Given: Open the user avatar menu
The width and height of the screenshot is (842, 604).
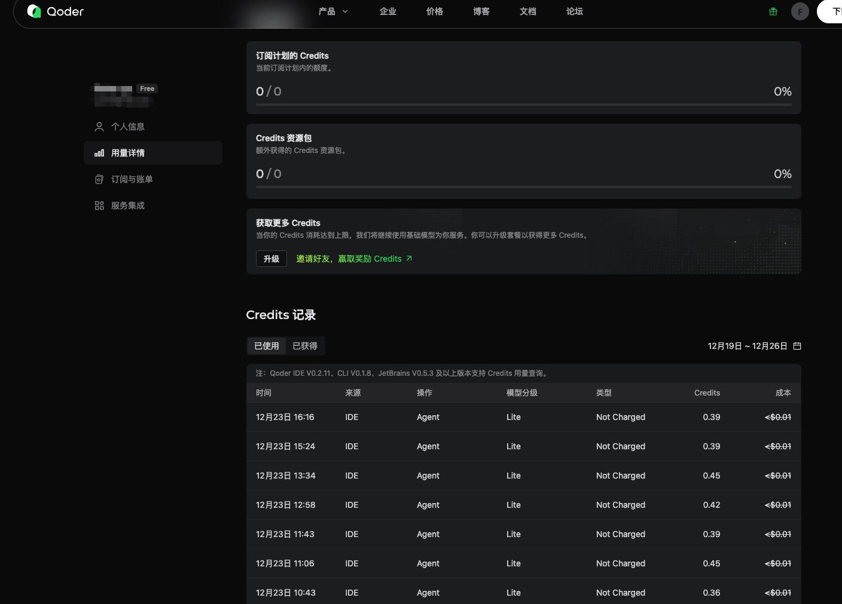Looking at the screenshot, I should (x=800, y=11).
